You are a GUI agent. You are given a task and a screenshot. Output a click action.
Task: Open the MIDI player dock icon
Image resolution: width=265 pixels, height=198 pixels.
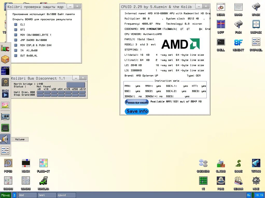[5, 94]
